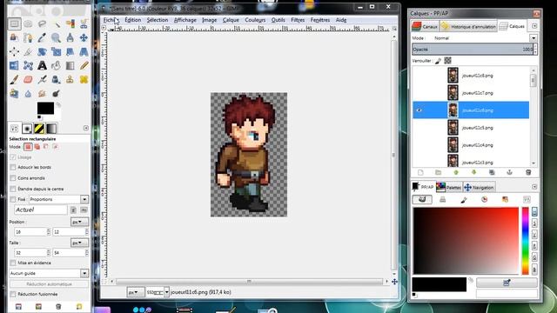Select the Crop tool
The image size is (557, 313).
(x=28, y=52)
